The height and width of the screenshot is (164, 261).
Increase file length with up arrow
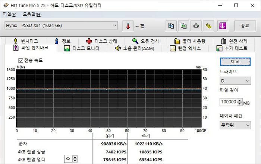239,100
